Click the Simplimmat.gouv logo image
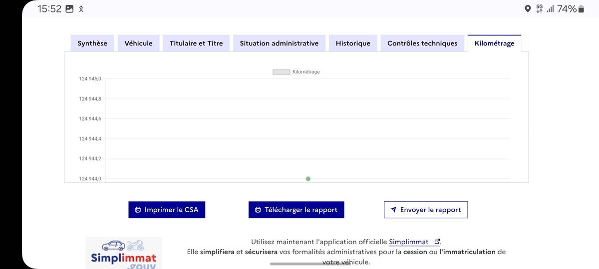This screenshot has width=599, height=269. point(124,253)
